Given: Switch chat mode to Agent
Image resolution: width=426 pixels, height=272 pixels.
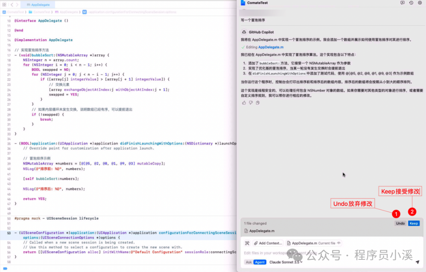Looking at the screenshot, I should click(x=260, y=262).
